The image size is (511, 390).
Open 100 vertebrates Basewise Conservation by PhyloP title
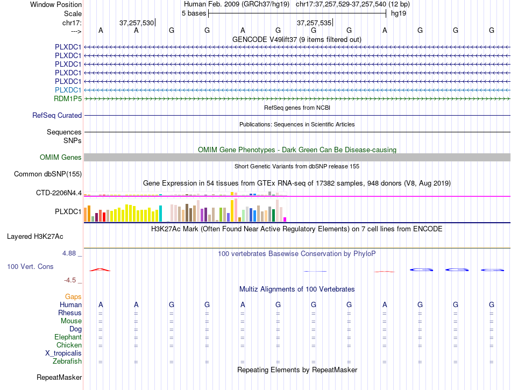click(297, 253)
